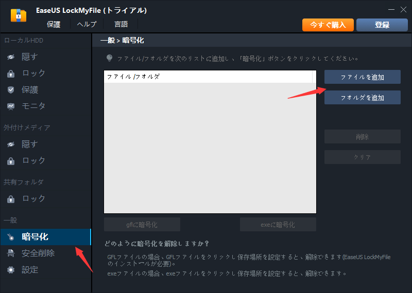Close the LockMyFile window
The width and height of the screenshot is (412, 293).
click(x=403, y=10)
